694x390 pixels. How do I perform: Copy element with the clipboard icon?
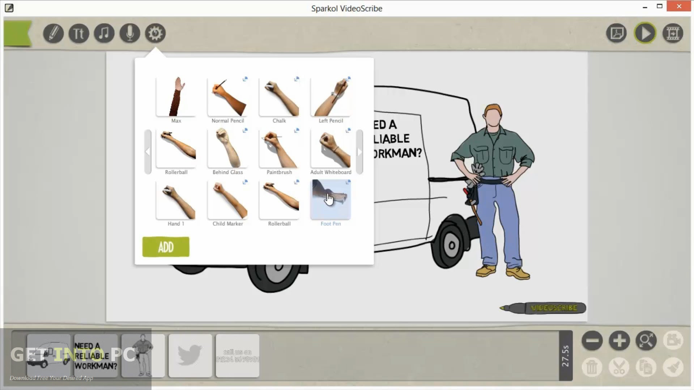click(x=646, y=367)
